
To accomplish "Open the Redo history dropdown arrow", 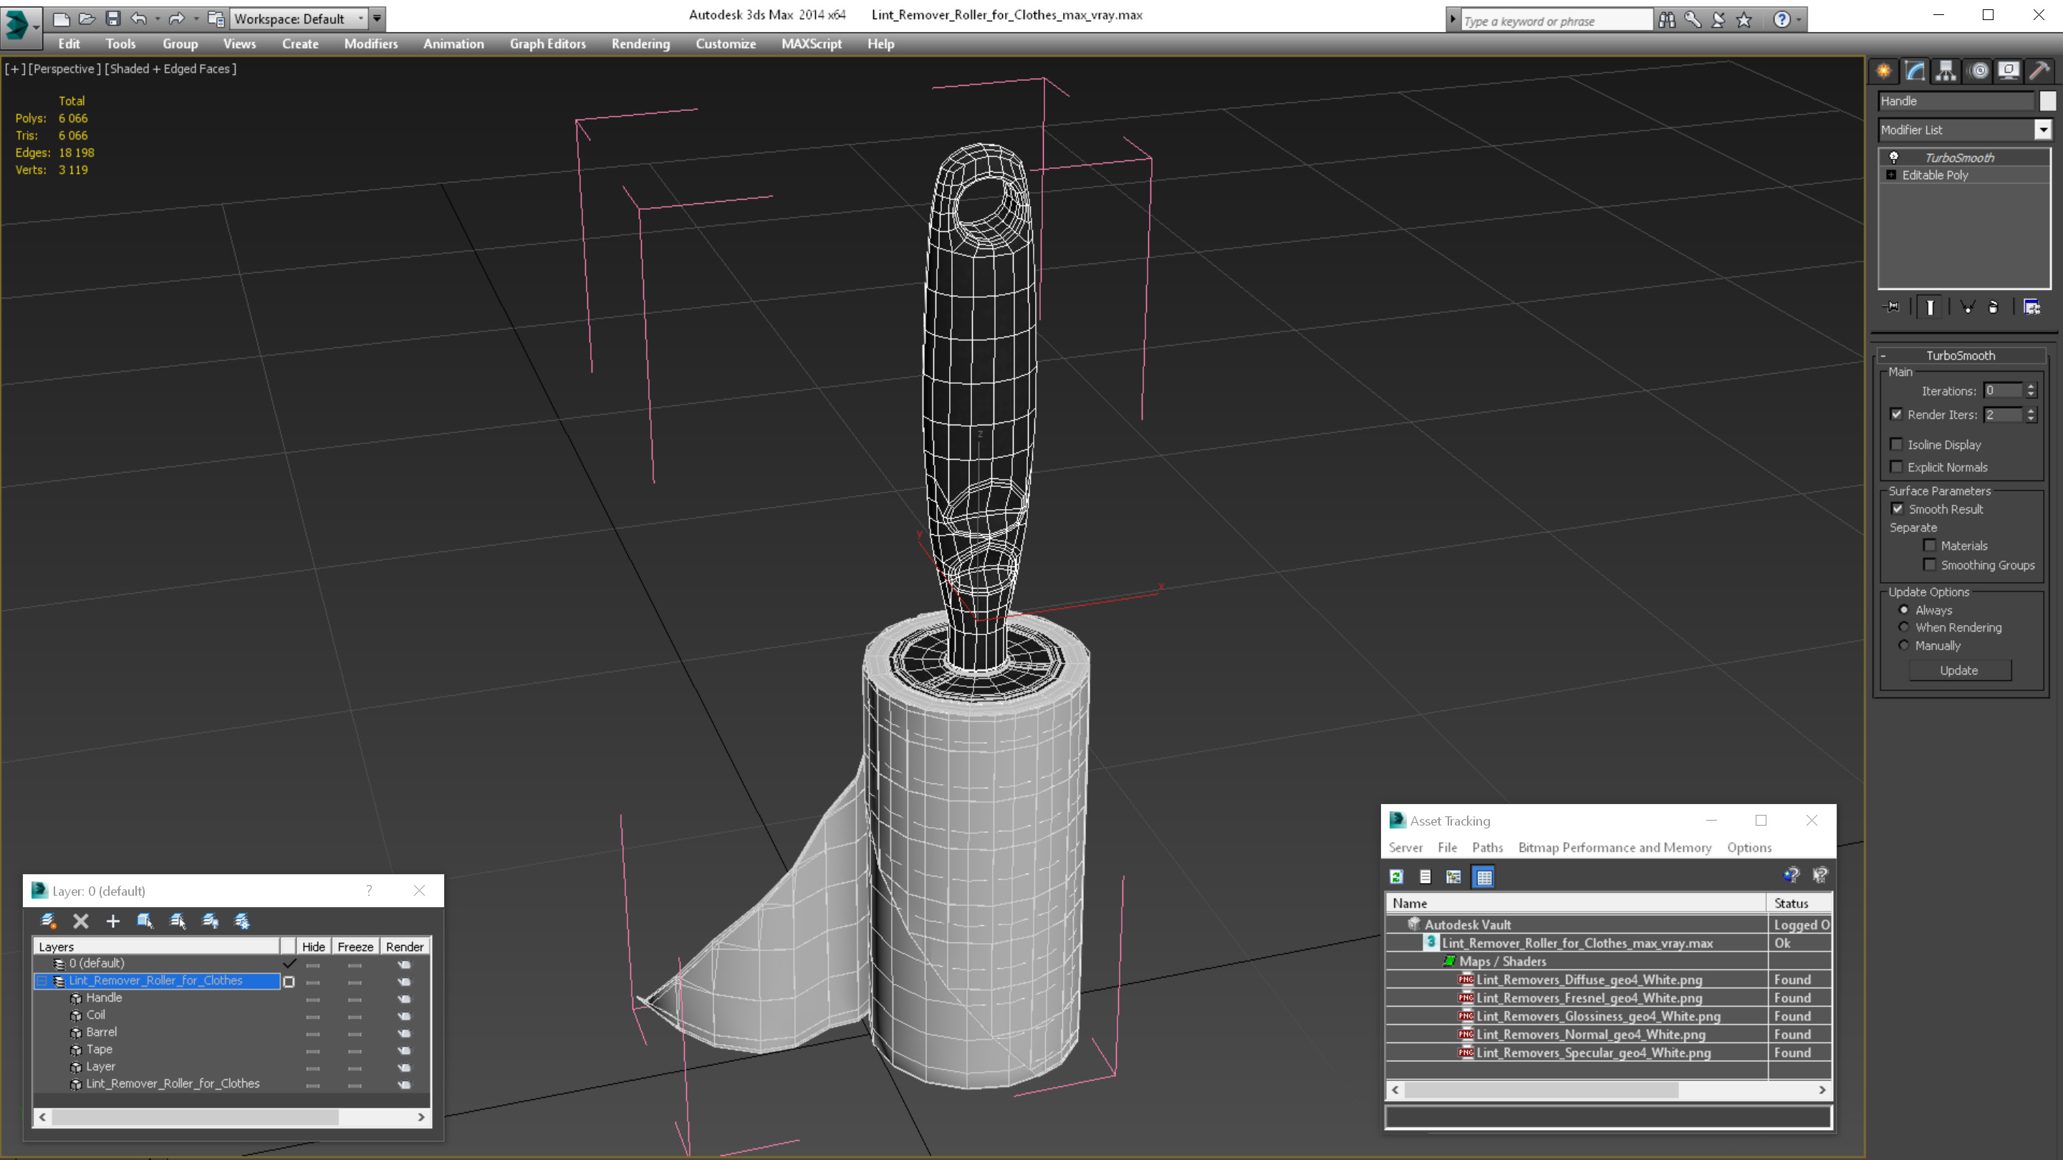I will tap(196, 19).
